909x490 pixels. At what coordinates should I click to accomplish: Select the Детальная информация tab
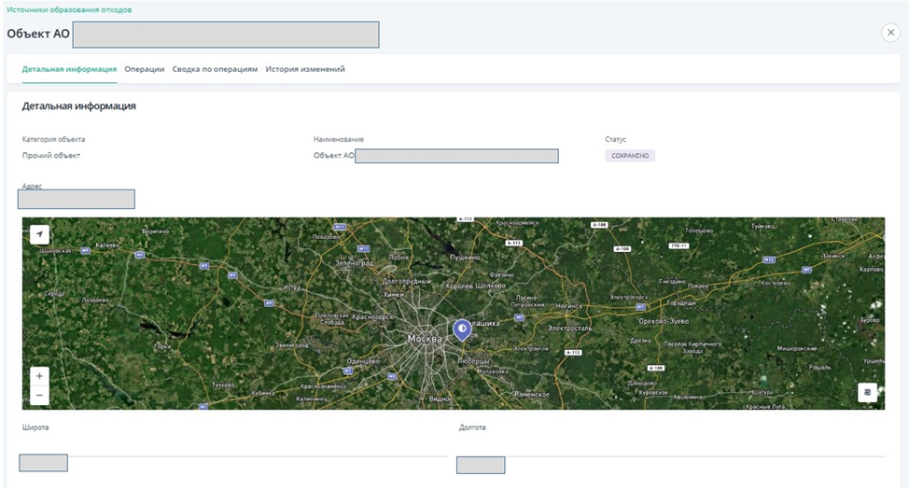pyautogui.click(x=69, y=69)
